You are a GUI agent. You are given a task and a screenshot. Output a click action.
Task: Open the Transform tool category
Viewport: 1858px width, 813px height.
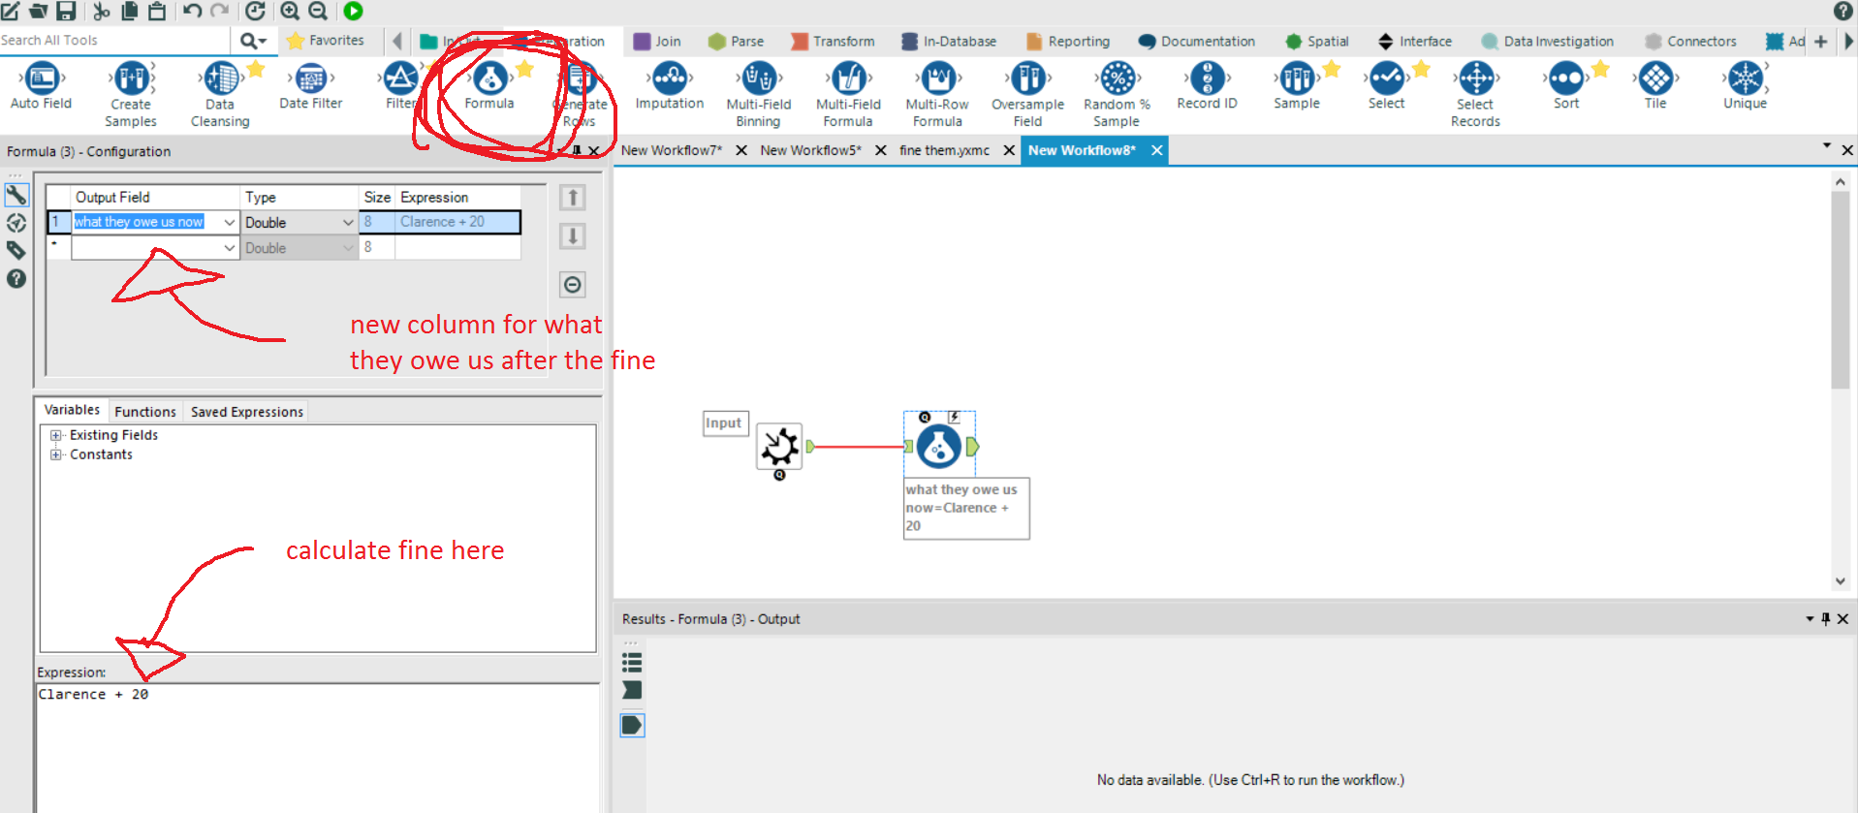click(833, 42)
